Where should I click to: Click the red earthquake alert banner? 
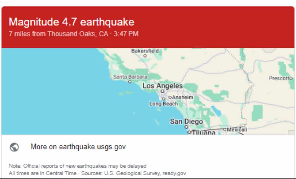[x=148, y=27]
